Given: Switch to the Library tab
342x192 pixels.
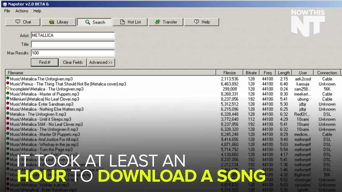Looking at the screenshot, I should [x=59, y=22].
